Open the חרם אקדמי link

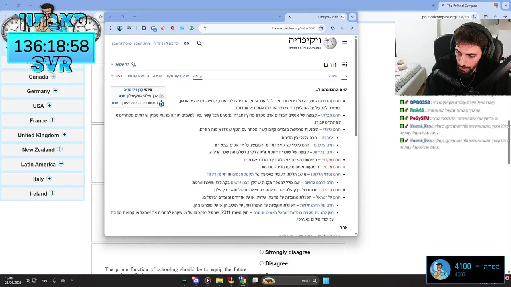(x=331, y=159)
